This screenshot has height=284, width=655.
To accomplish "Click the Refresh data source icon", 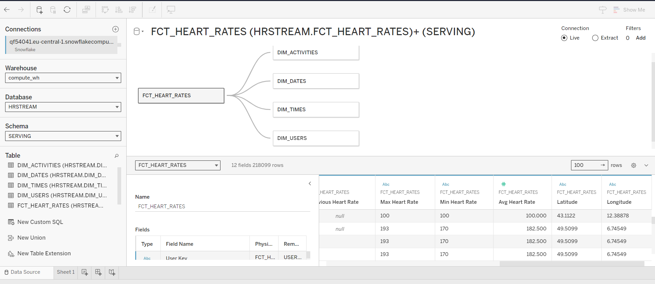I will point(67,10).
